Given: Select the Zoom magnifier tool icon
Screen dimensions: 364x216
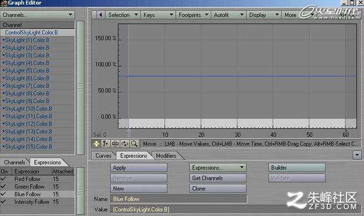Looking at the screenshot, I should pyautogui.click(x=134, y=144).
